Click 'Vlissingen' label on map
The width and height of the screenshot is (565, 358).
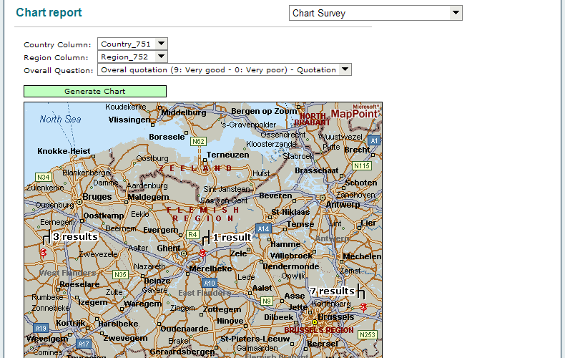point(129,120)
